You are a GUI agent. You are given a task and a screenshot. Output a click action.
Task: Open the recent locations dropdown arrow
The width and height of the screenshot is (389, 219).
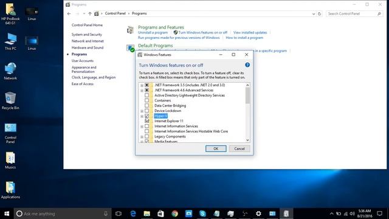coord(84,13)
